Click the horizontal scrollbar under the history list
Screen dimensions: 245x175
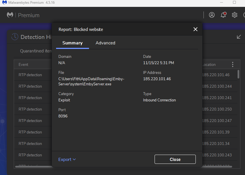click(x=123, y=167)
